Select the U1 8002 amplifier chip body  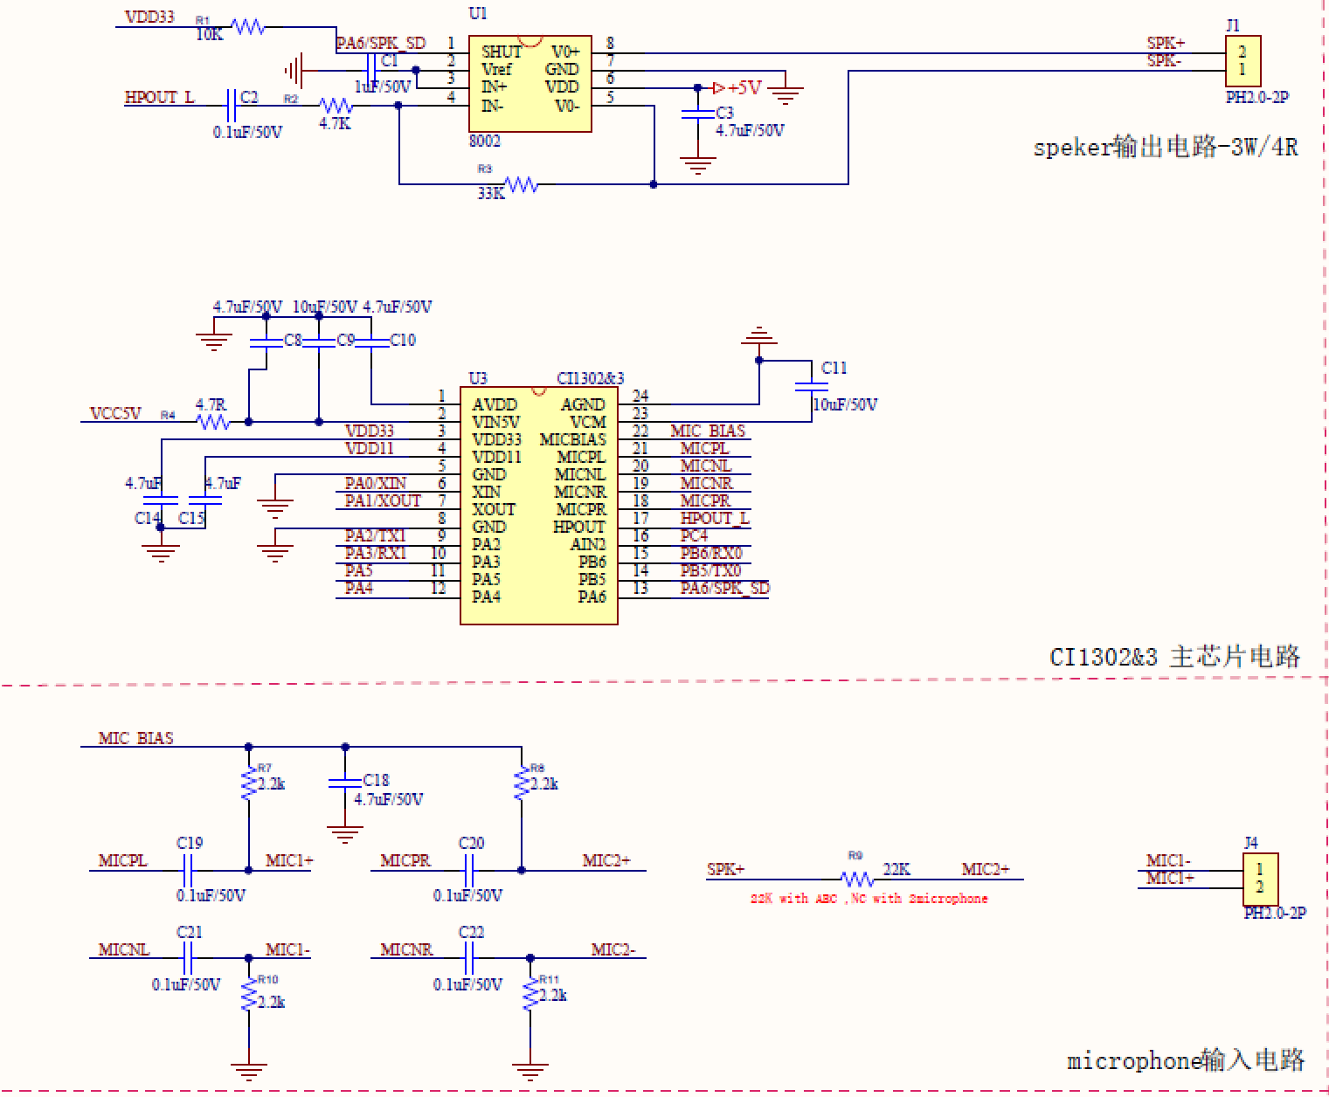pyautogui.click(x=530, y=84)
